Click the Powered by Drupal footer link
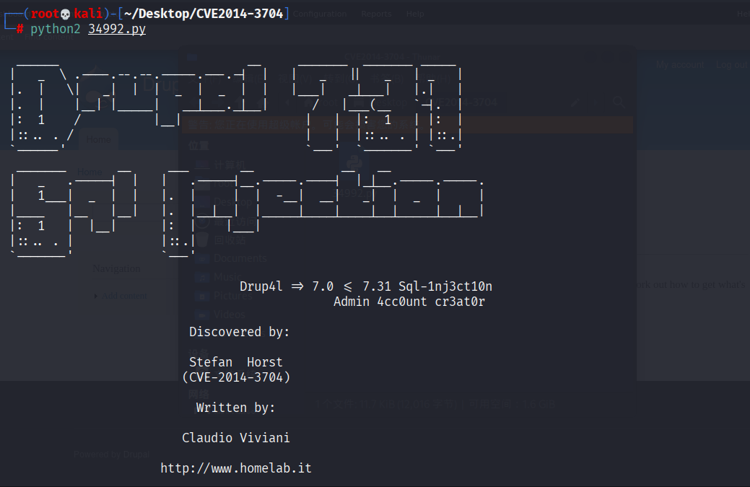 (x=111, y=455)
